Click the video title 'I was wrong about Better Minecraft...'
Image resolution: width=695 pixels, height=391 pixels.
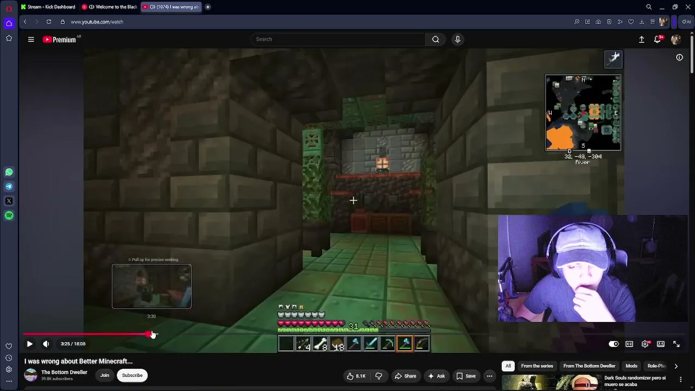(78, 361)
